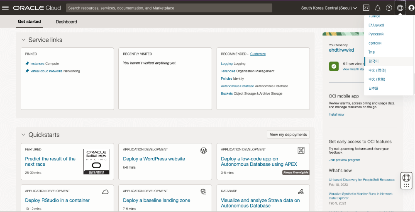Collapse the Service links section
The image size is (415, 212).
point(23,40)
